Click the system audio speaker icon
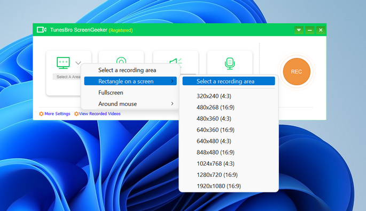 pos(175,62)
